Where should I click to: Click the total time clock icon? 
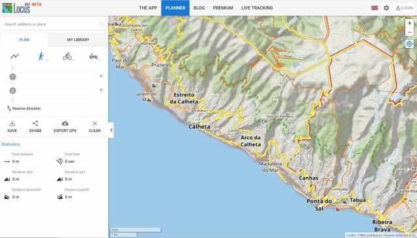[59, 161]
